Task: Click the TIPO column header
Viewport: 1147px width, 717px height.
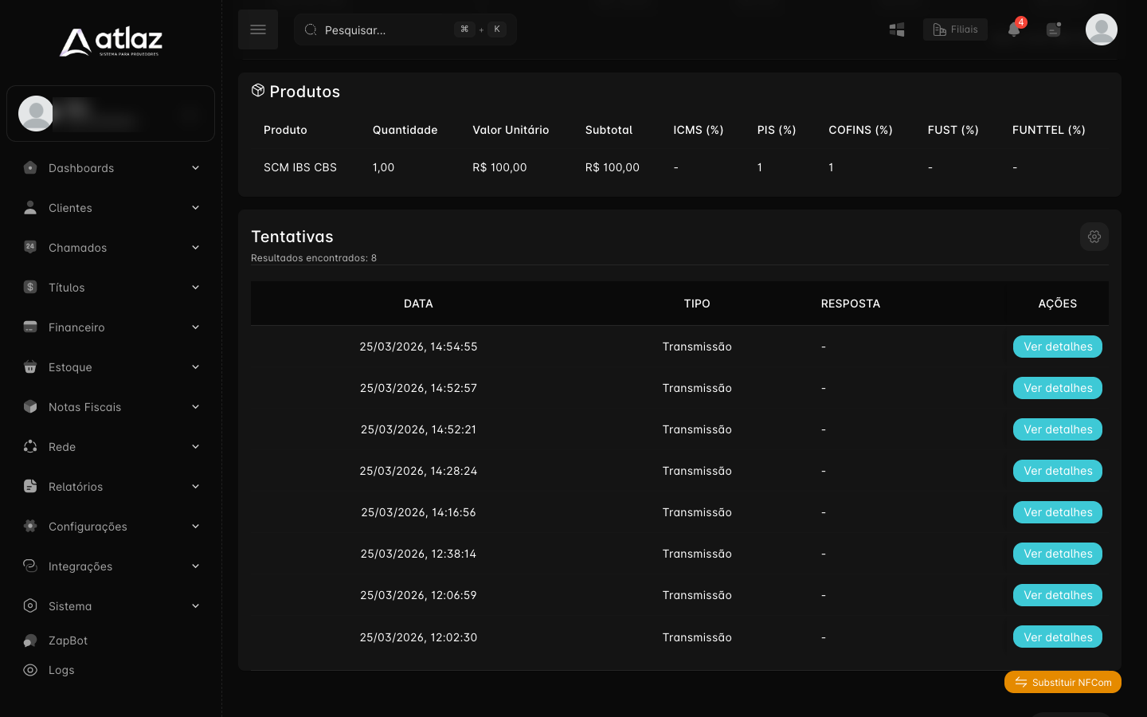Action: coord(697,304)
